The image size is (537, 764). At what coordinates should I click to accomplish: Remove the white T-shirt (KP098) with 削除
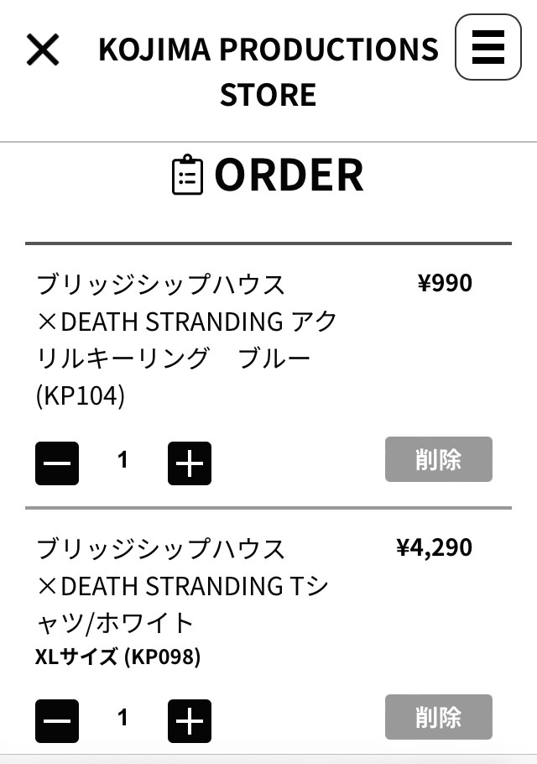point(438,717)
